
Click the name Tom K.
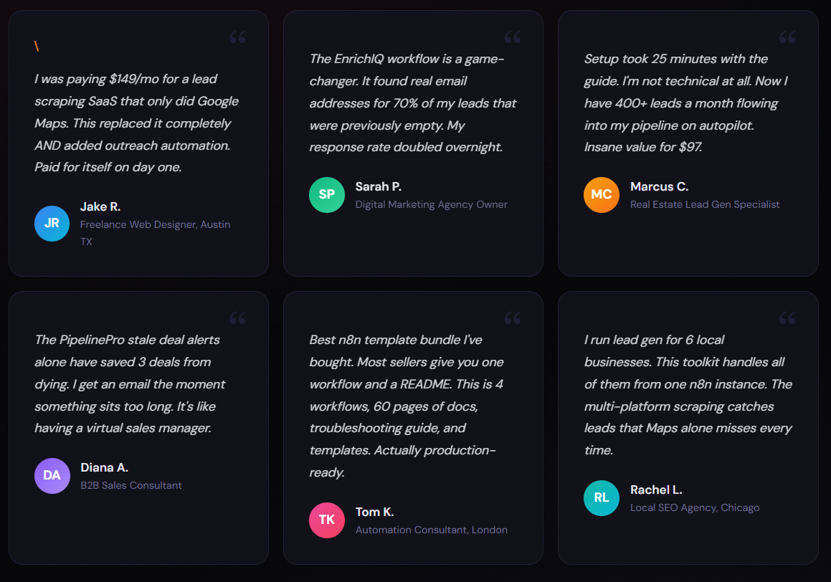374,512
